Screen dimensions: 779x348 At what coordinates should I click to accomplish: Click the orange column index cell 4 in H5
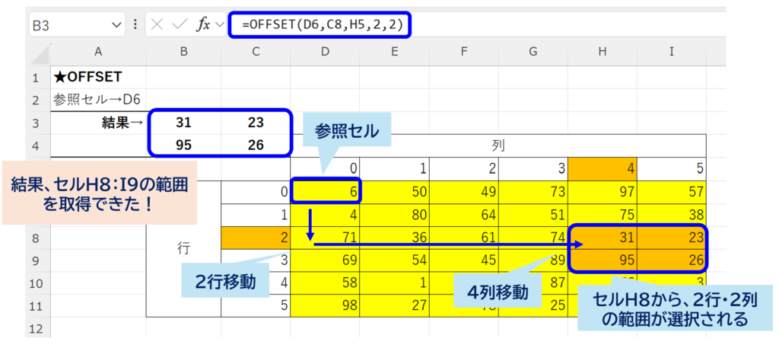(603, 169)
